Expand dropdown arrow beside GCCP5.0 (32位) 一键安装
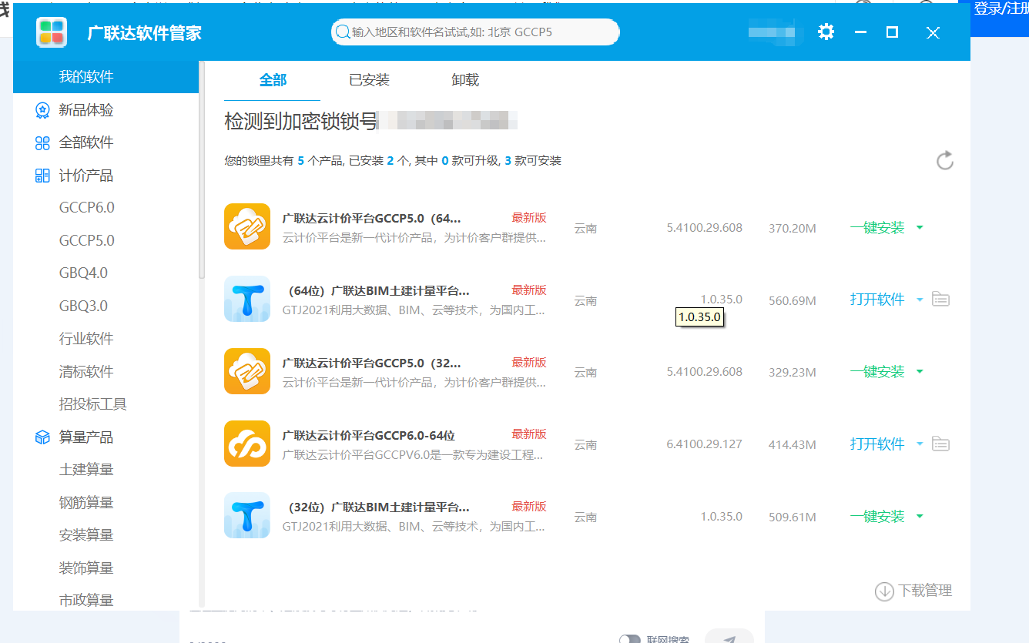Screen dimensions: 1029x643 point(920,372)
